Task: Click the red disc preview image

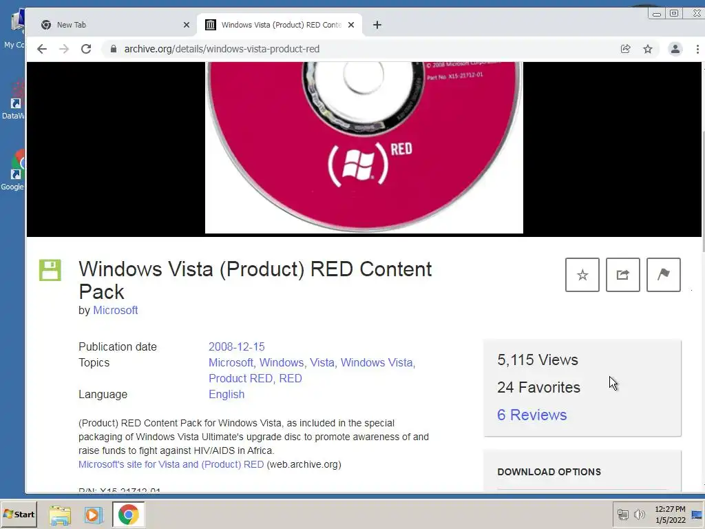Action: (x=364, y=147)
